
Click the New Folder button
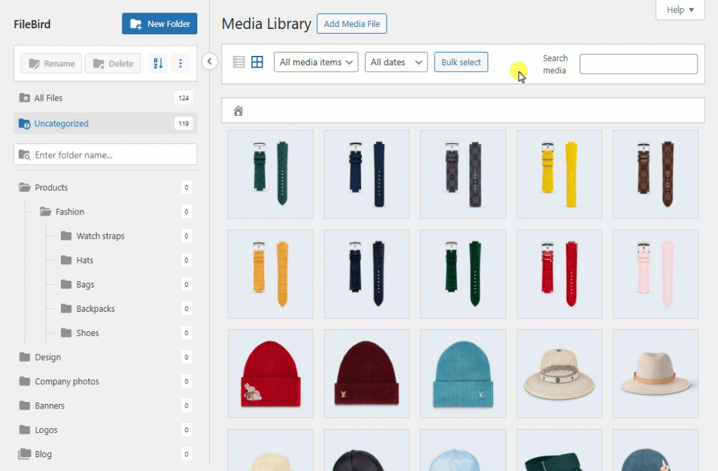[159, 24]
